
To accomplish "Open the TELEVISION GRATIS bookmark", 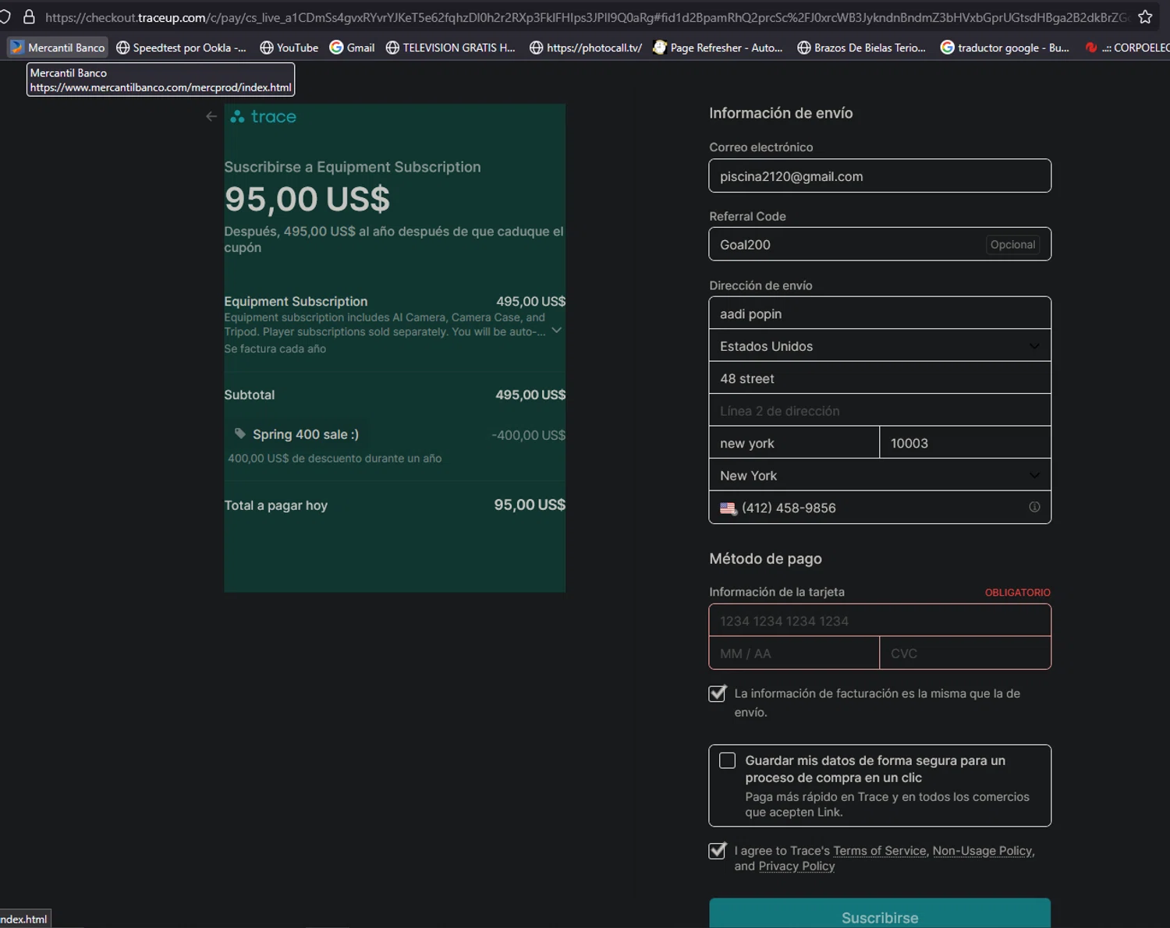I will 451,48.
